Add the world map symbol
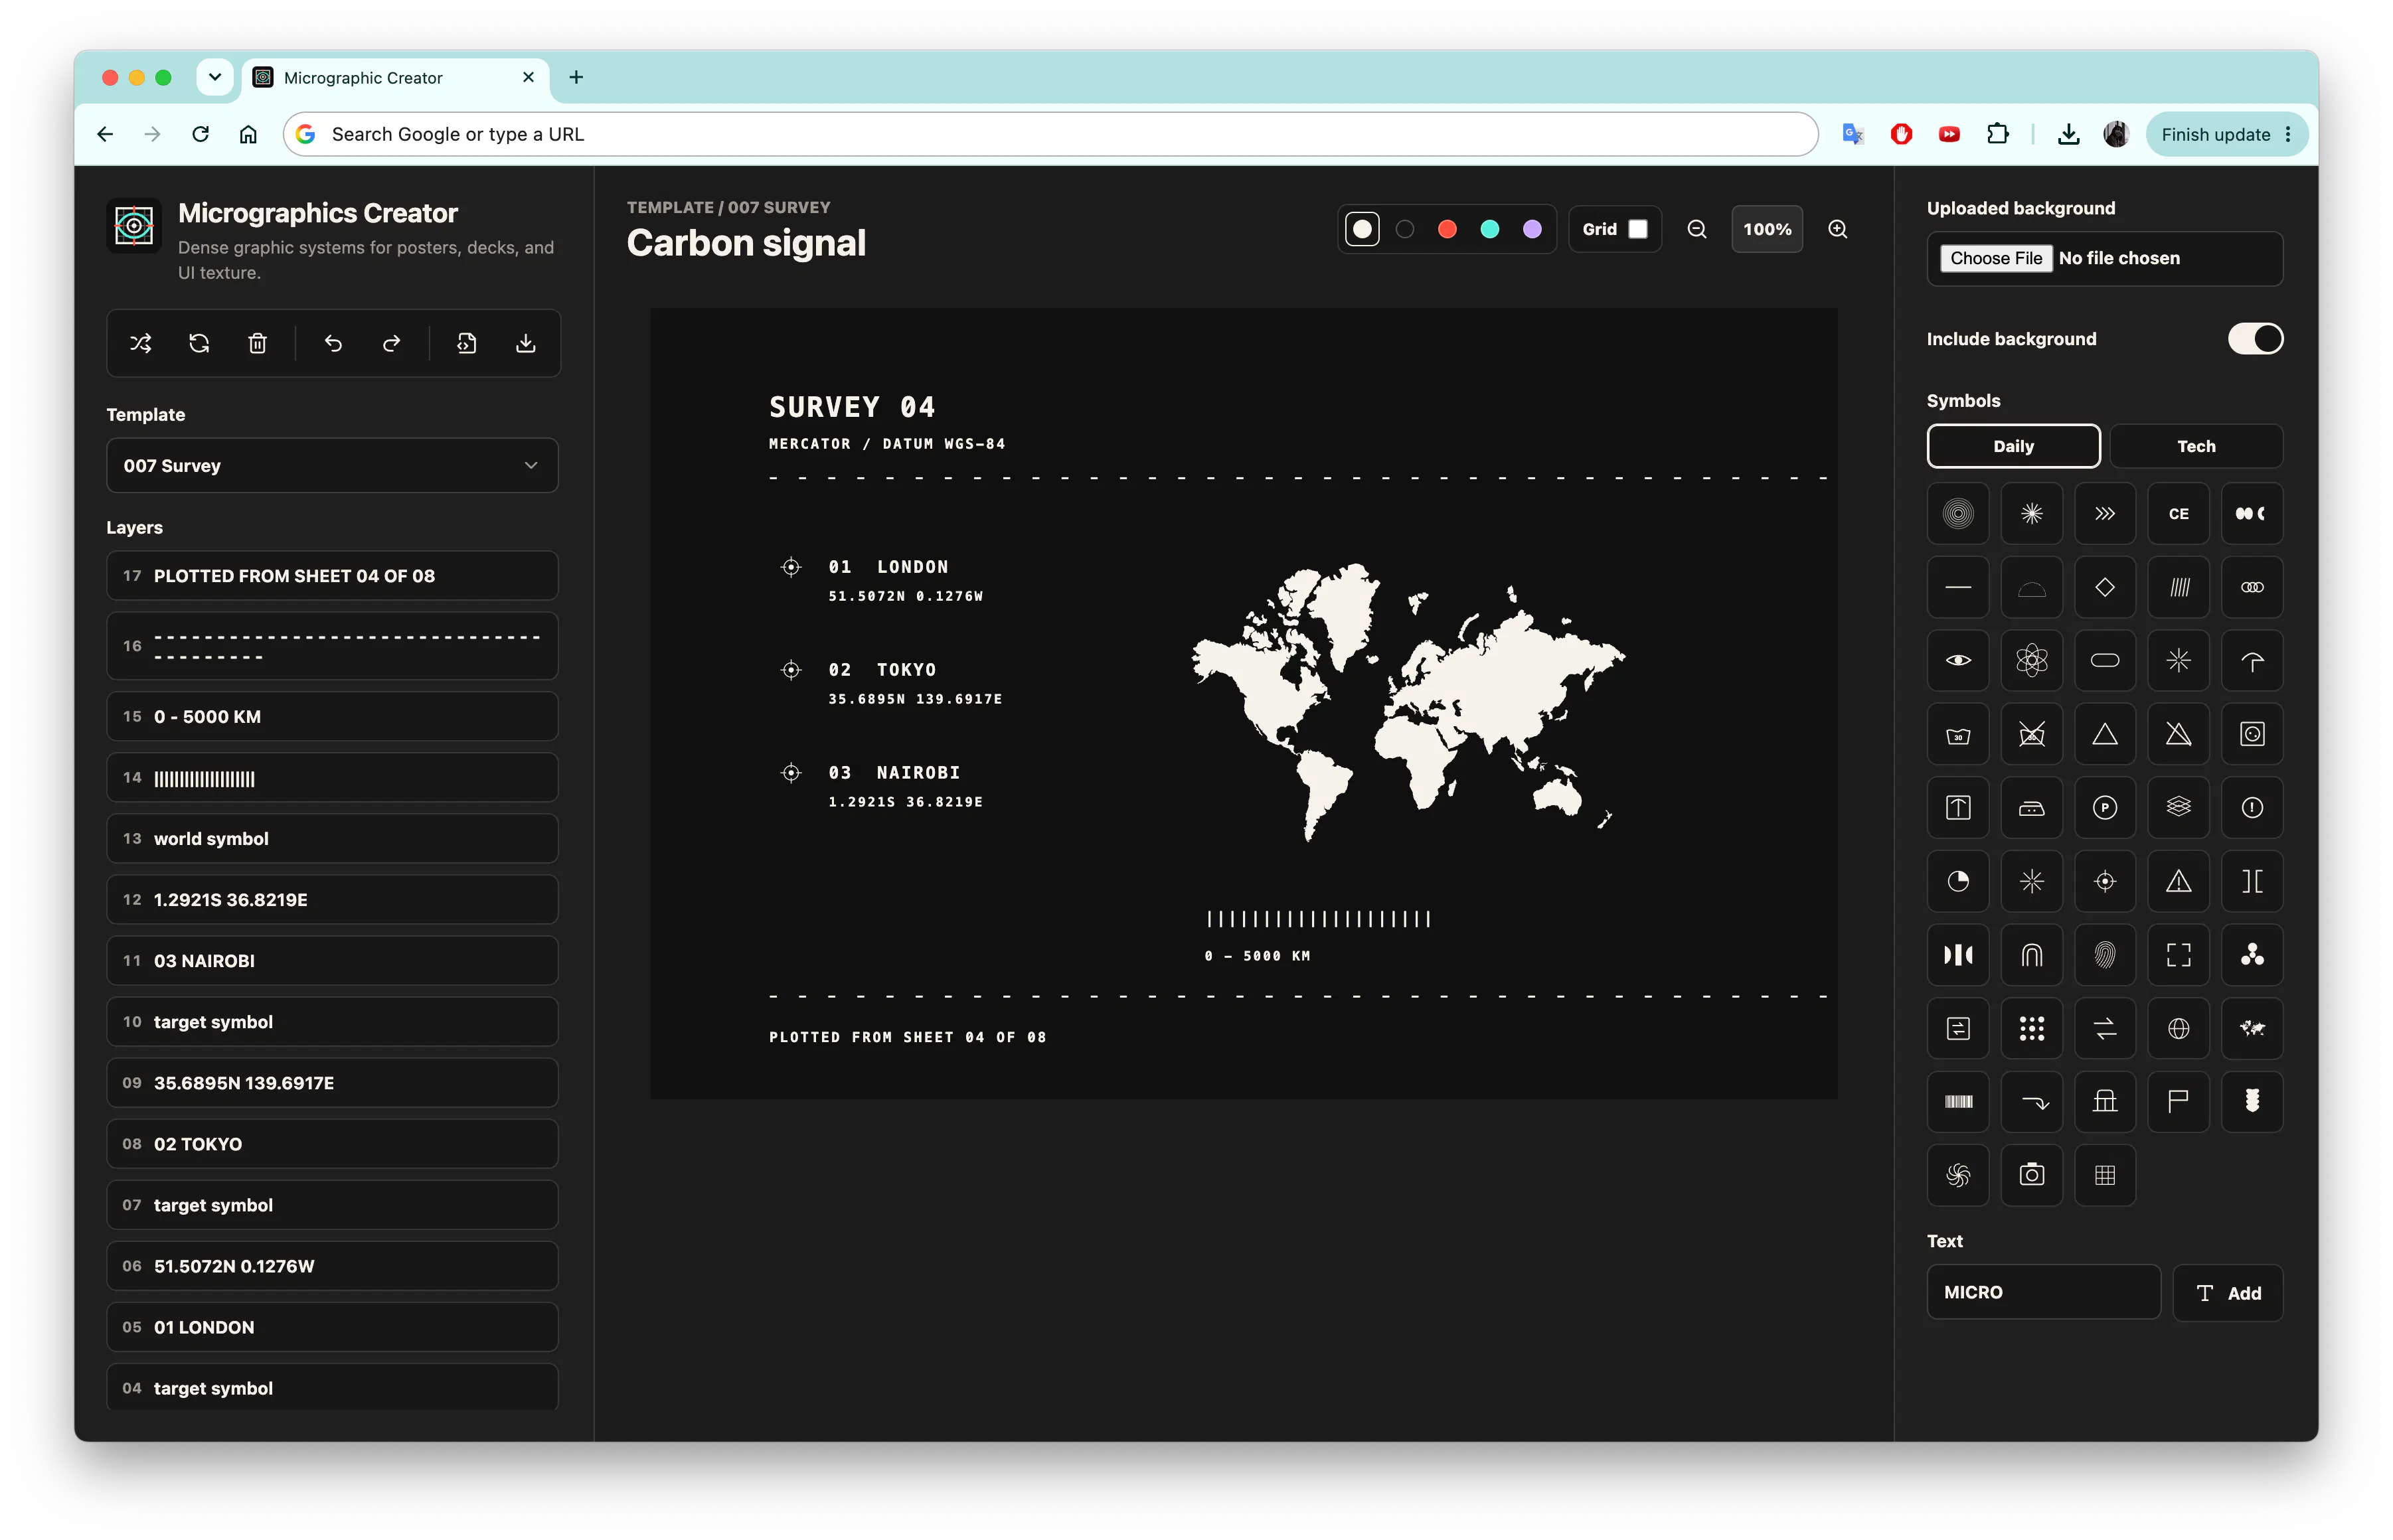Image resolution: width=2393 pixels, height=1540 pixels. pyautogui.click(x=2252, y=1028)
